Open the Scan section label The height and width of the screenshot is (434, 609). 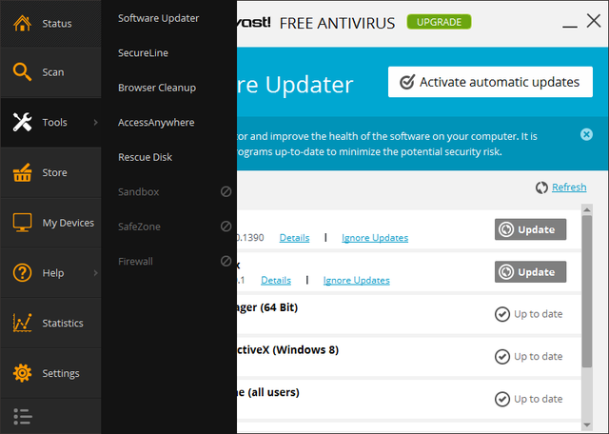tap(53, 72)
